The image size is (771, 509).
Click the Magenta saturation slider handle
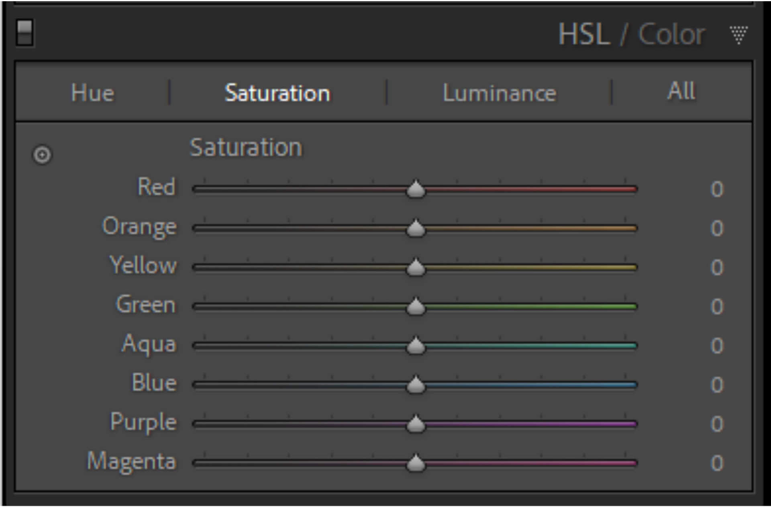(416, 463)
